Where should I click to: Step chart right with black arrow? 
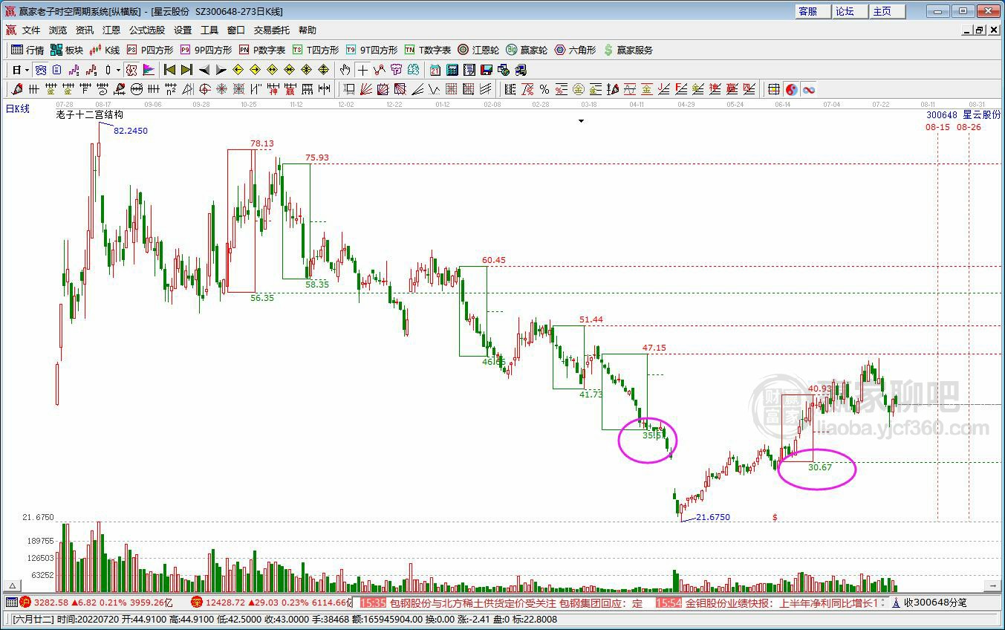click(x=221, y=70)
